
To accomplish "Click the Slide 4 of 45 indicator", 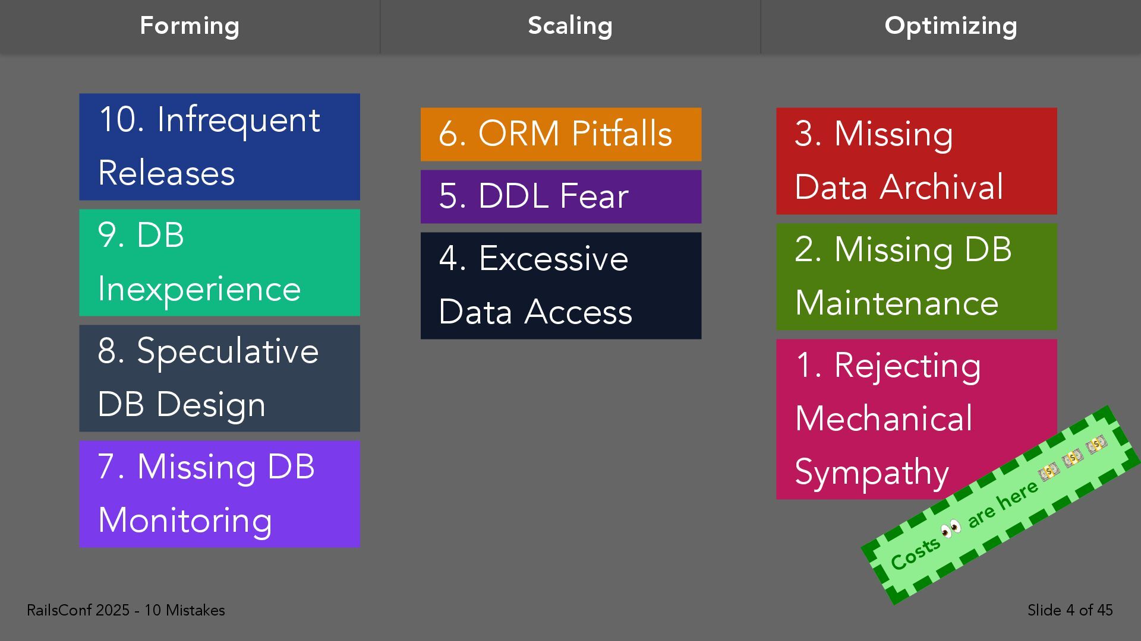I will 1070,610.
